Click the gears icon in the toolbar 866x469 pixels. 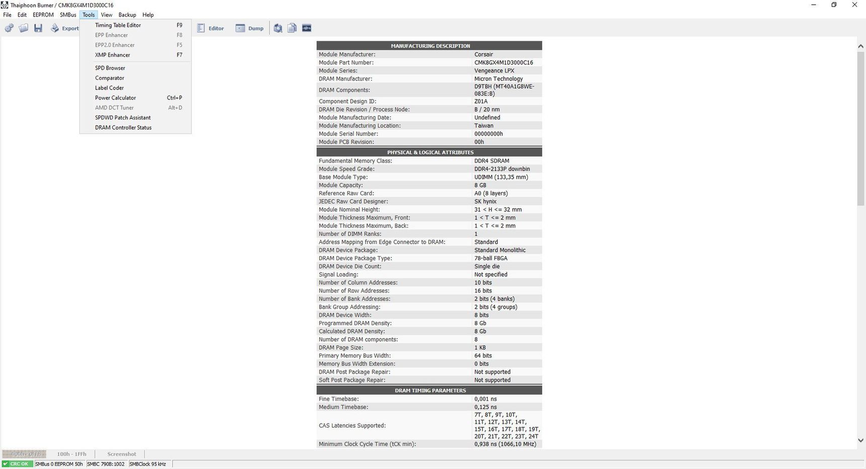9,28
